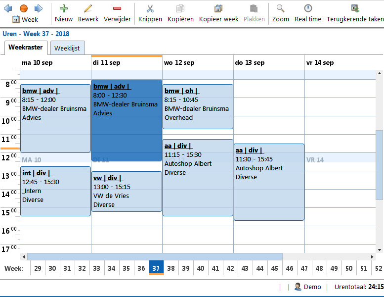Click Kopieer week toolbar button

pyautogui.click(x=218, y=13)
